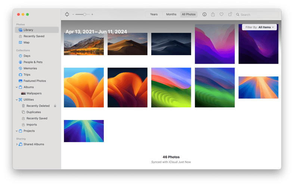Image resolution: width=294 pixels, height=186 pixels.
Task: Select the light orange Ventura wallpaper
Action: pos(84,88)
